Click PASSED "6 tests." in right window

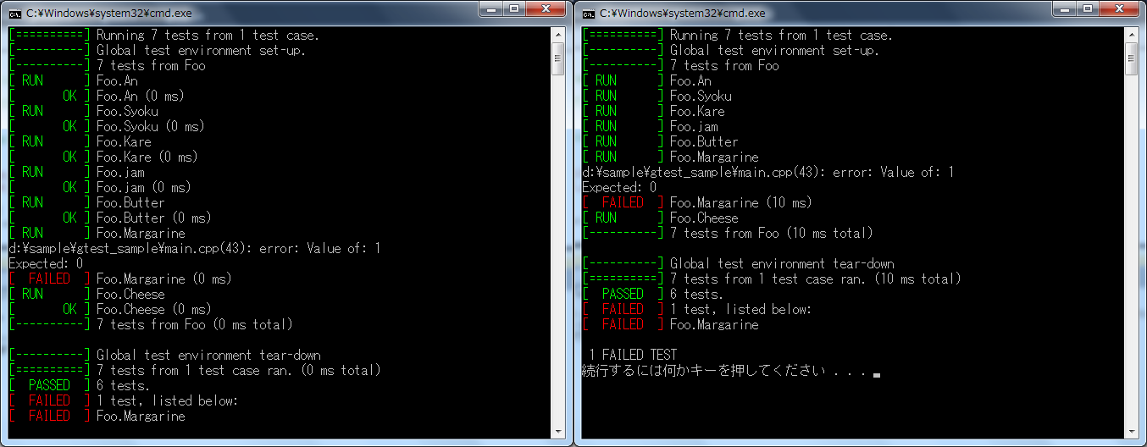tap(653, 294)
